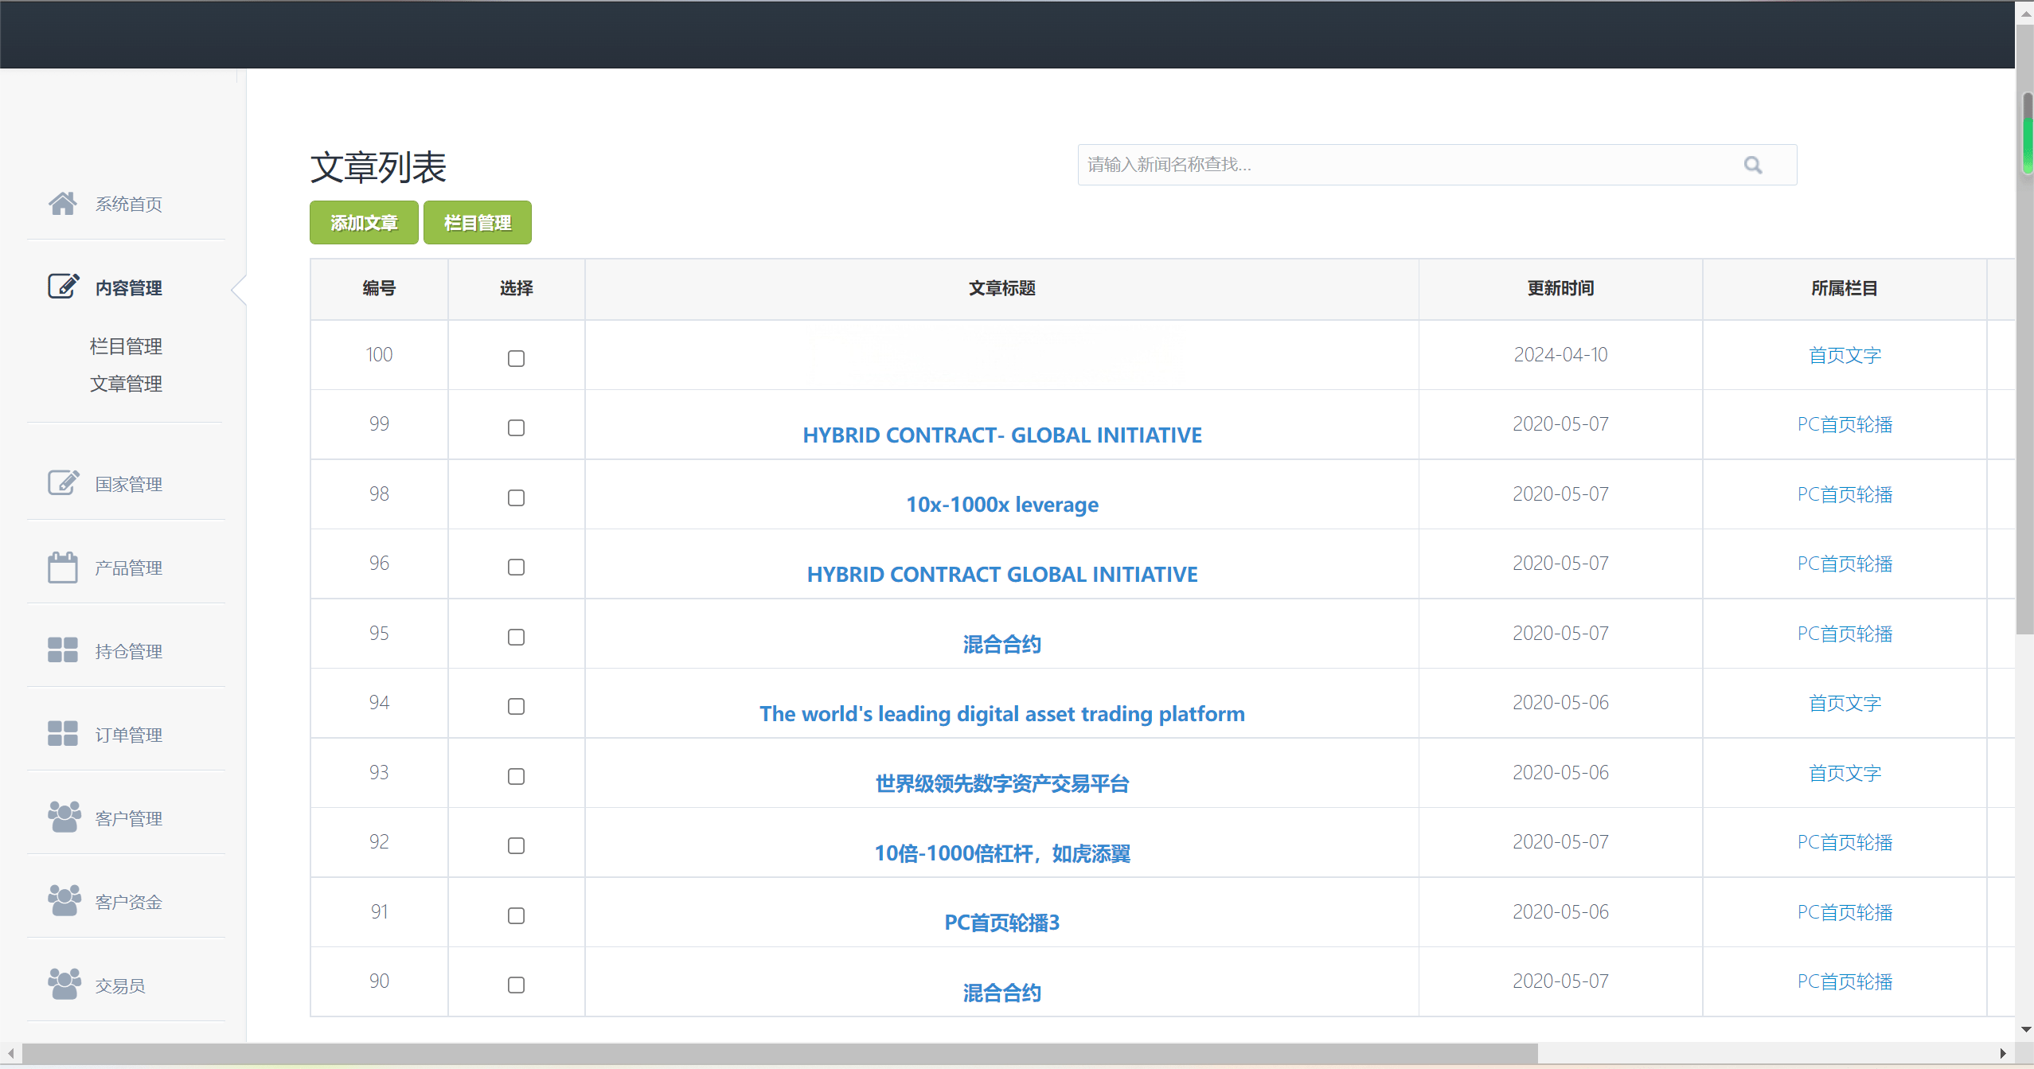Click the magnifier search icon
Viewport: 2034px width, 1069px height.
pyautogui.click(x=1752, y=165)
